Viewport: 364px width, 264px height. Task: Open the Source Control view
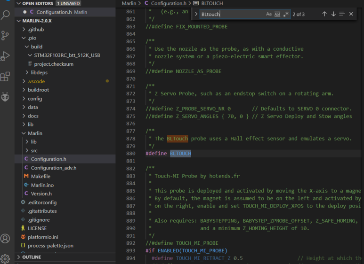pos(5,35)
